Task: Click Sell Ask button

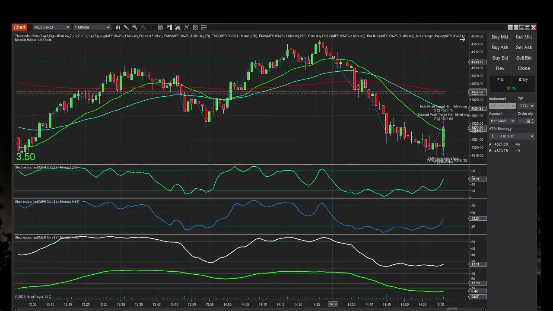Action: [x=524, y=48]
